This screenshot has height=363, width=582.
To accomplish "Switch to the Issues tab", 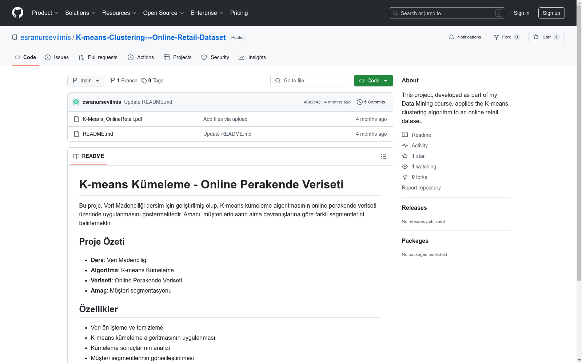I will tap(57, 57).
